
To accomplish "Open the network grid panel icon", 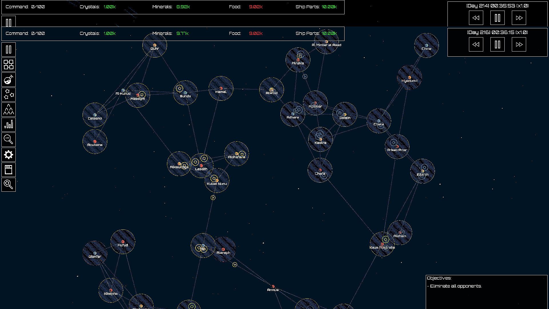I will coord(9,64).
